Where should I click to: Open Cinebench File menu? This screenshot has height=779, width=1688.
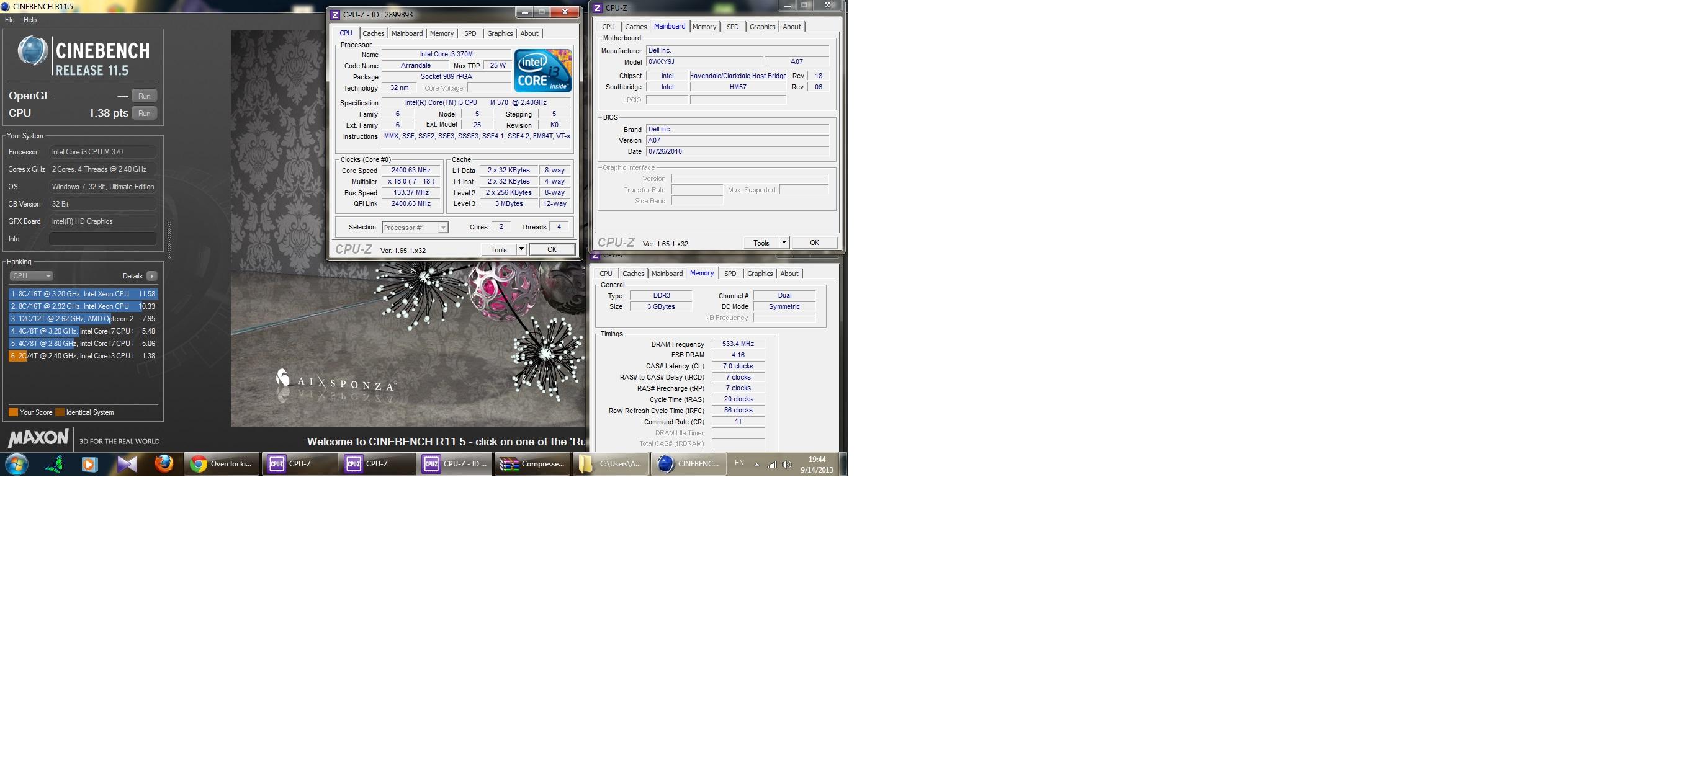(x=10, y=20)
